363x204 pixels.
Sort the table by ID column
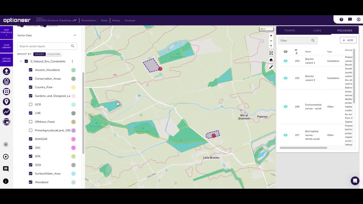(296, 52)
